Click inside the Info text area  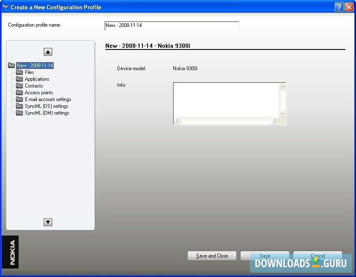[x=226, y=100]
